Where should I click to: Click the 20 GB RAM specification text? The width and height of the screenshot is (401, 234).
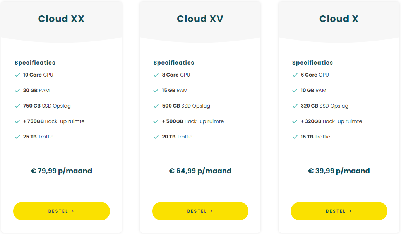36,91
